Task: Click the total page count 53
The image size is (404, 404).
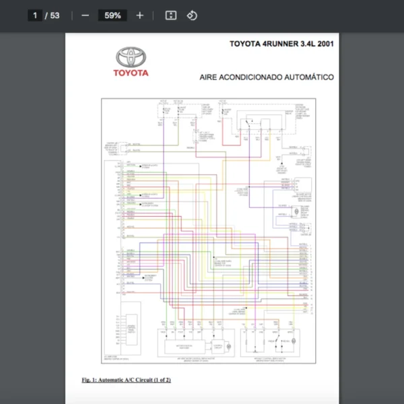Action: pyautogui.click(x=55, y=15)
